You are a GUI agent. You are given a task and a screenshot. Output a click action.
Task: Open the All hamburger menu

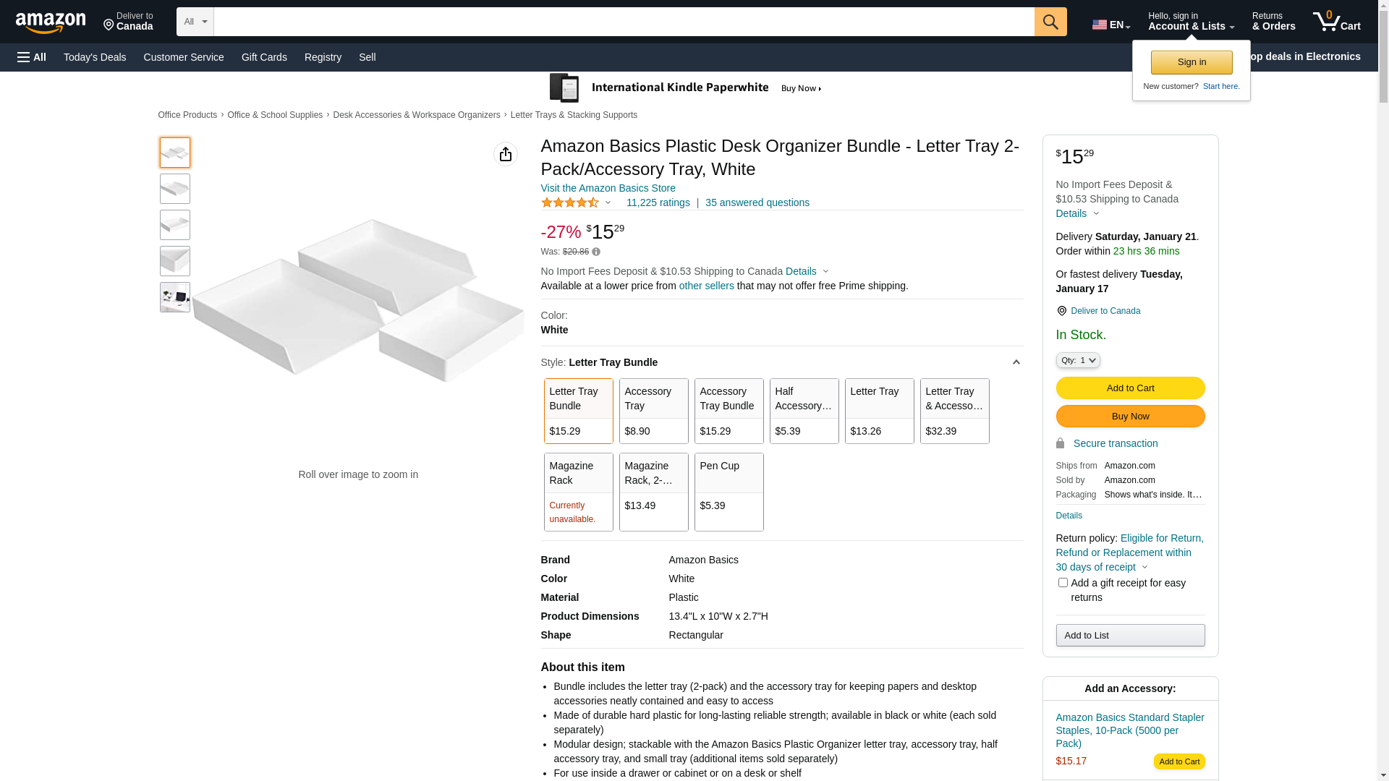point(32,57)
